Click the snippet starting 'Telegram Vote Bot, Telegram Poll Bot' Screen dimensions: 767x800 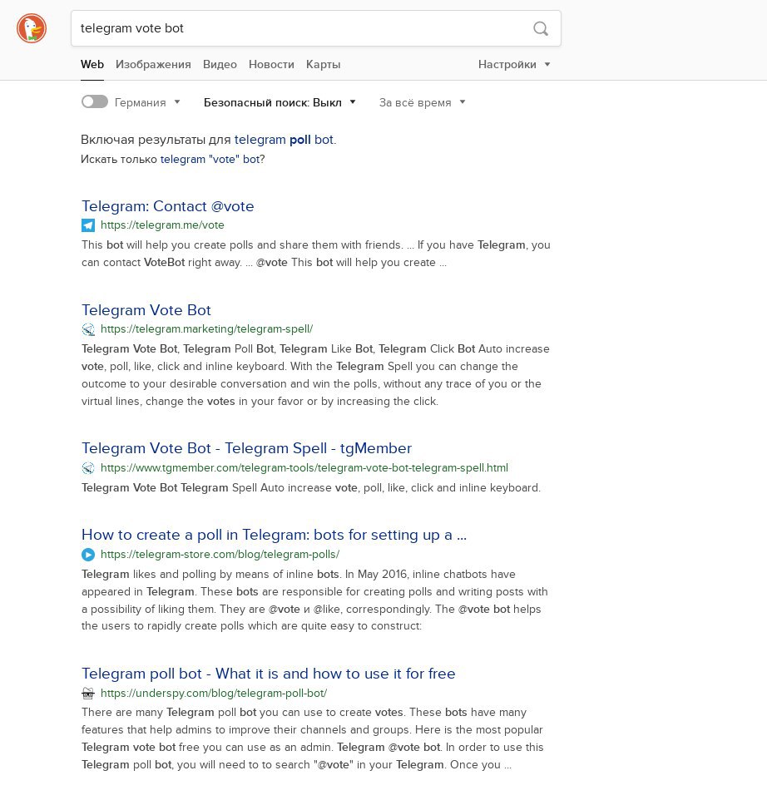pyautogui.click(x=316, y=375)
